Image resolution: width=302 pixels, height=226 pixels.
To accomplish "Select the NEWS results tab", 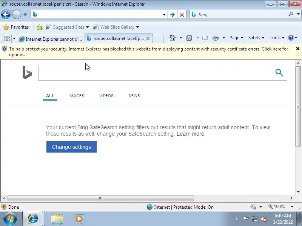I will [x=134, y=96].
